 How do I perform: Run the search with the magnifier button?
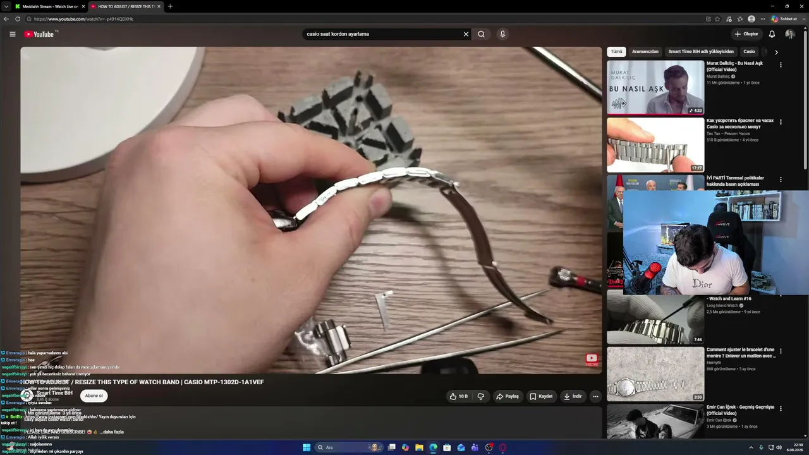tap(482, 34)
